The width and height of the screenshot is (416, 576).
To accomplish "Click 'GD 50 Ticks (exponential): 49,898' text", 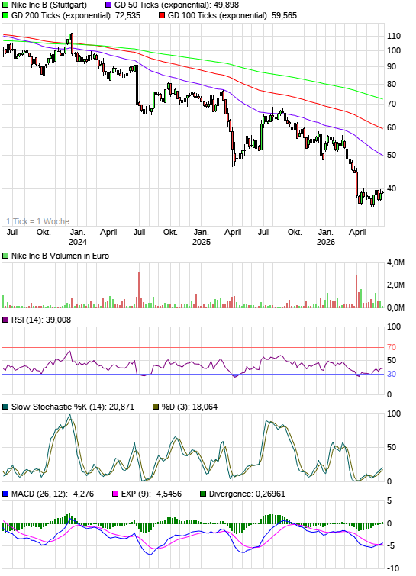I will pos(176,5).
